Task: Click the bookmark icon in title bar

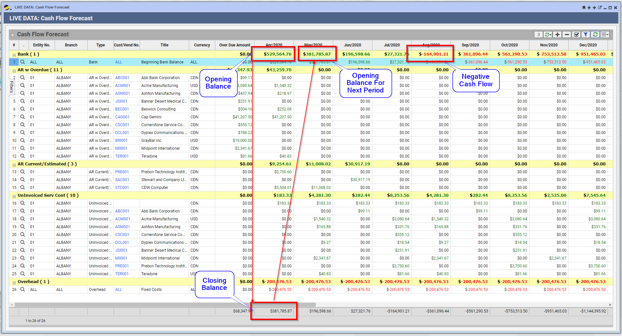Action: coord(584,8)
